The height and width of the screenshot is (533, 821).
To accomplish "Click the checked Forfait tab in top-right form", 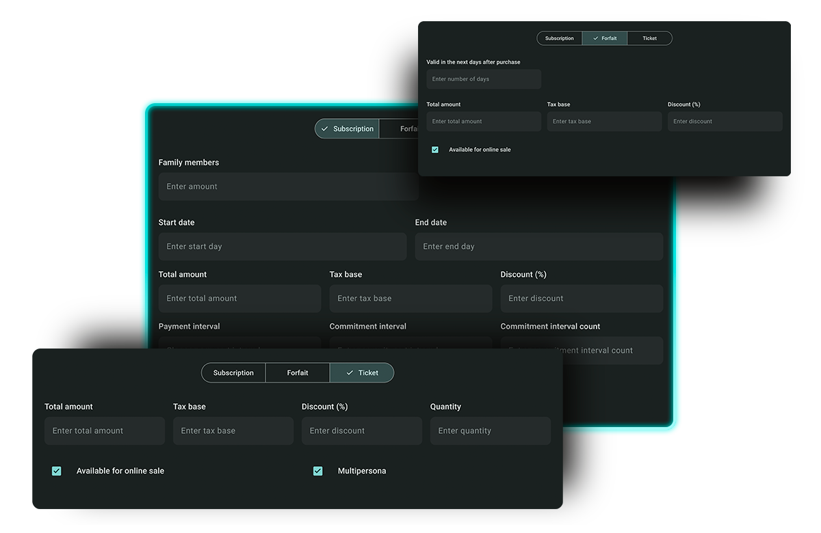I will point(605,38).
